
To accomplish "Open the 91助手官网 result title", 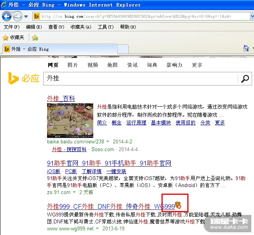I will click(x=109, y=163).
